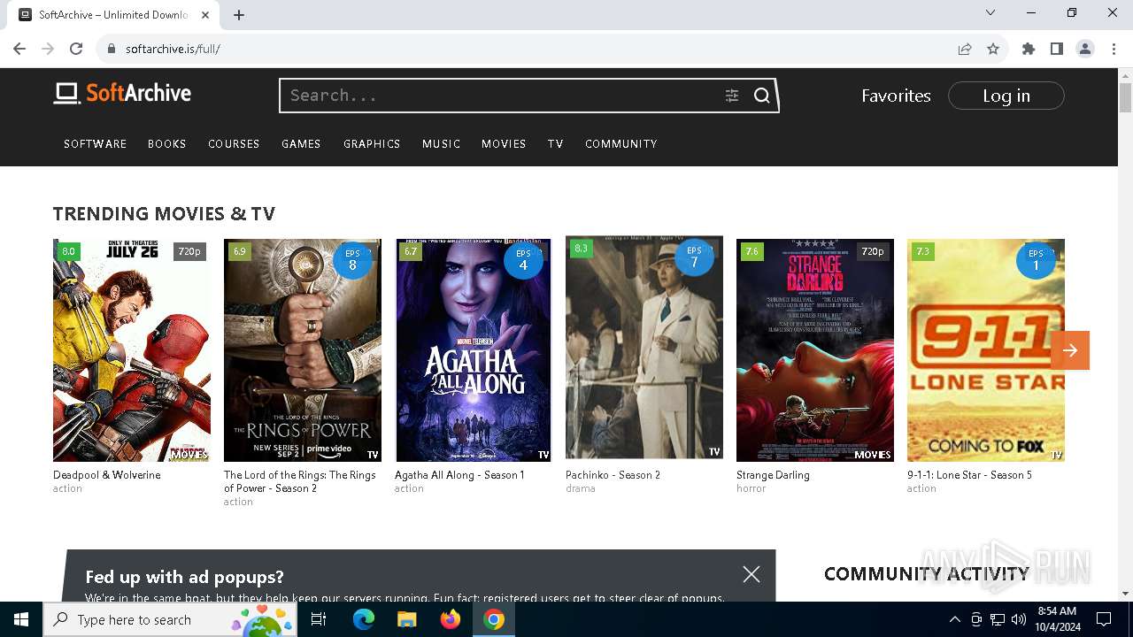Go to Favorites page
Viewport: 1133px width, 637px height.
pyautogui.click(x=896, y=96)
